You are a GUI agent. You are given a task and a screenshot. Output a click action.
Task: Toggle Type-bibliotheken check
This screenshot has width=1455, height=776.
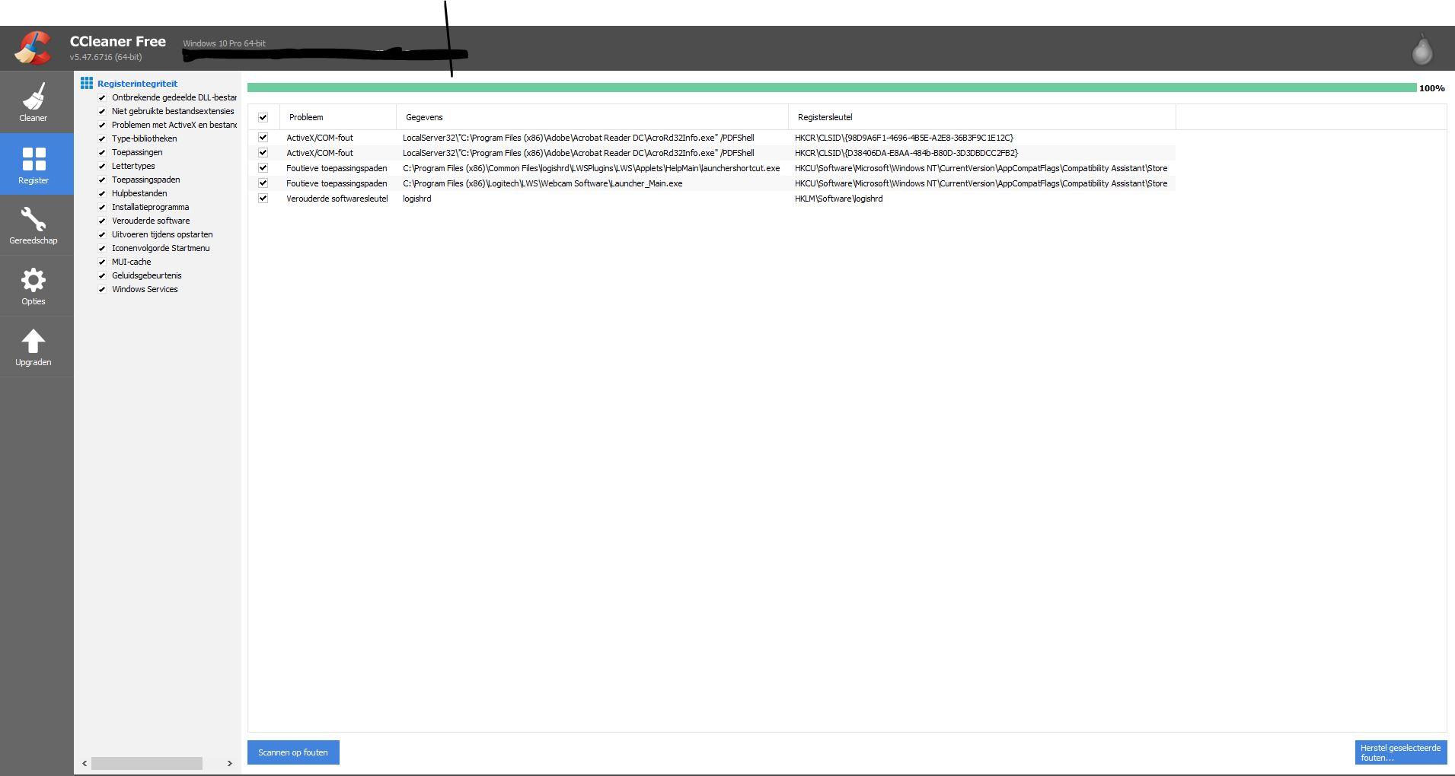coord(102,138)
